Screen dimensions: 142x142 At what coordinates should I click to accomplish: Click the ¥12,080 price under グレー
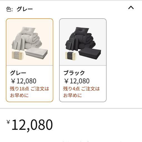point(23,81)
